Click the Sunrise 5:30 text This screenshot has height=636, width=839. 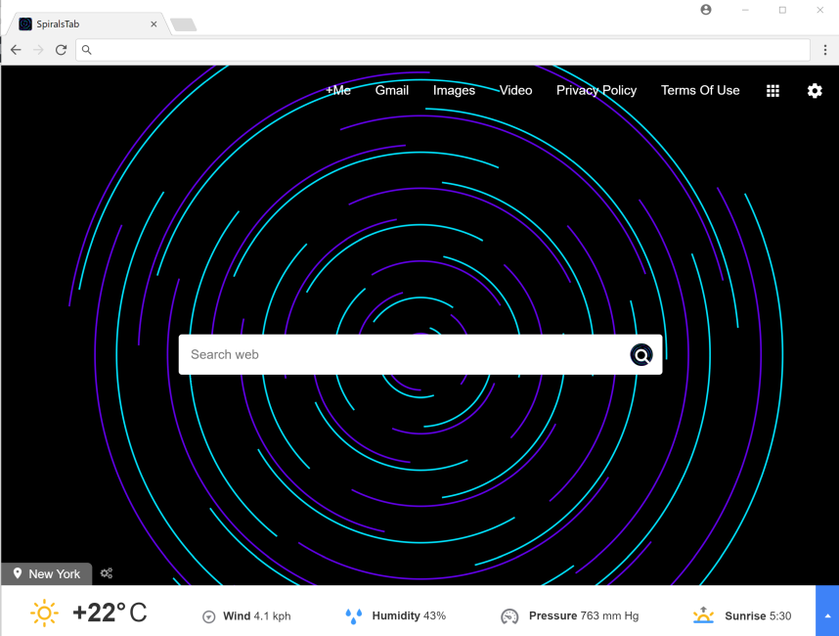click(758, 616)
